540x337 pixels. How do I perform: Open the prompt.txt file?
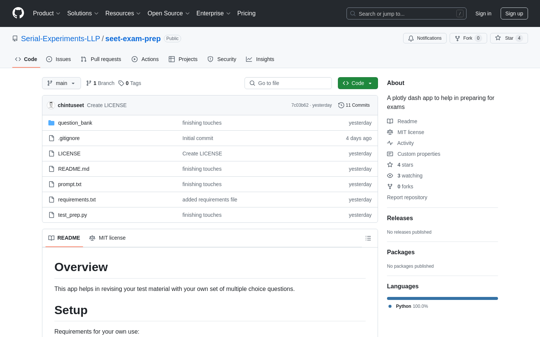70,184
